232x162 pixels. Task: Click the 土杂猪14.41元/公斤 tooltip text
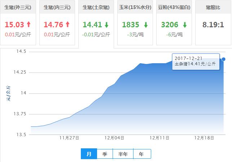195,64
